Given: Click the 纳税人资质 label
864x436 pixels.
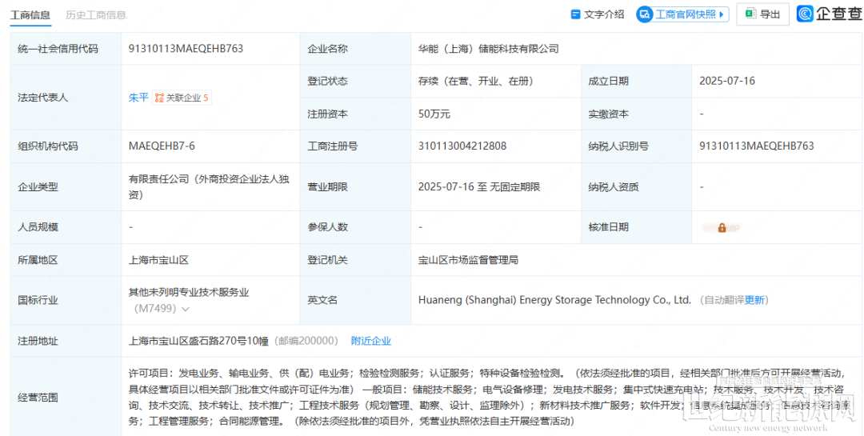Looking at the screenshot, I should pos(614,187).
